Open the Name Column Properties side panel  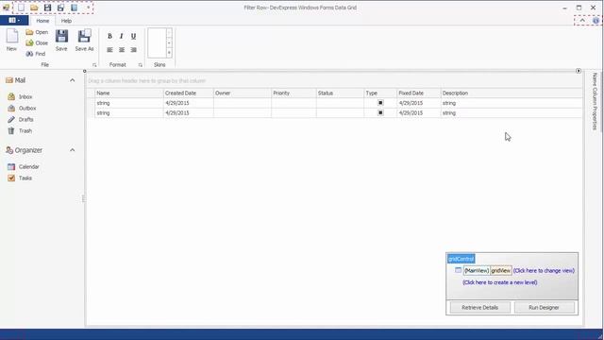(x=595, y=101)
